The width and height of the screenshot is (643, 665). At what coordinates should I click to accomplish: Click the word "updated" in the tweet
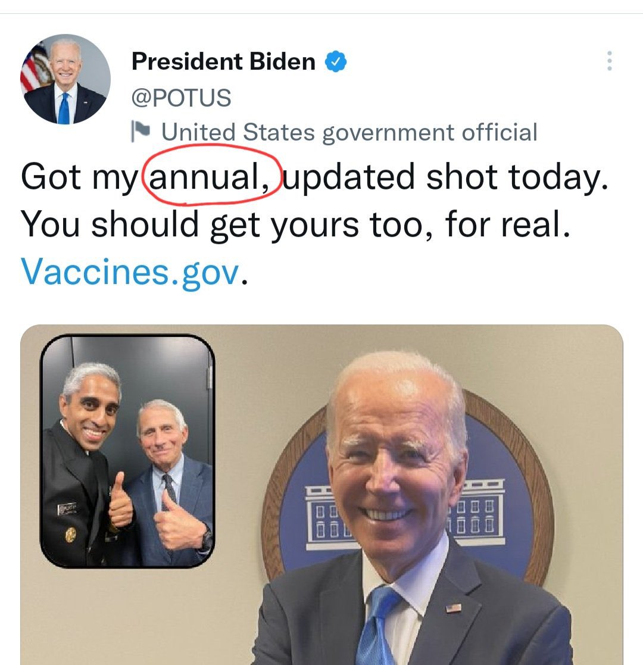pyautogui.click(x=349, y=176)
